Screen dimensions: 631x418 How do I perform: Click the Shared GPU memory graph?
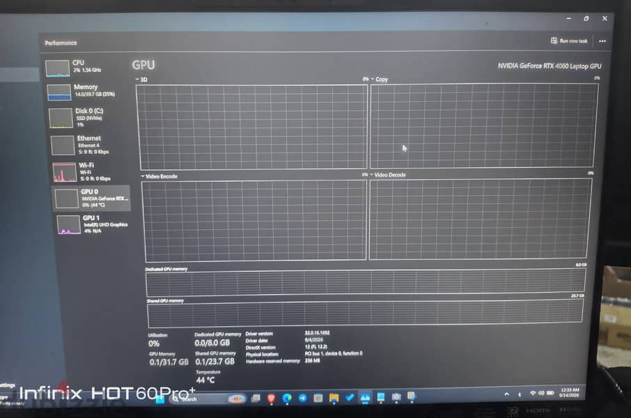pyautogui.click(x=366, y=314)
